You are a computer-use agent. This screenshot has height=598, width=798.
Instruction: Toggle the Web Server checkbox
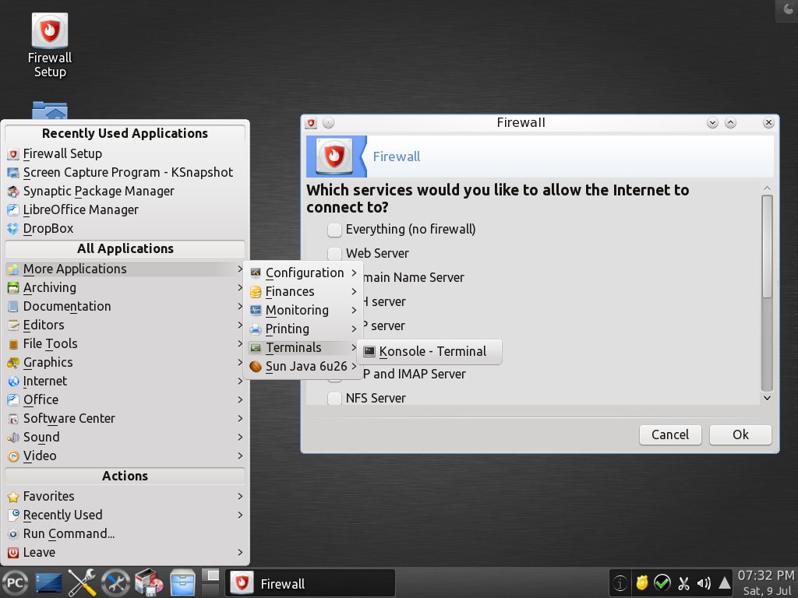pyautogui.click(x=334, y=253)
